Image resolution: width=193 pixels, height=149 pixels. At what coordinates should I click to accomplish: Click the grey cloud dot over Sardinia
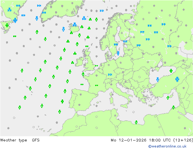point(112,95)
